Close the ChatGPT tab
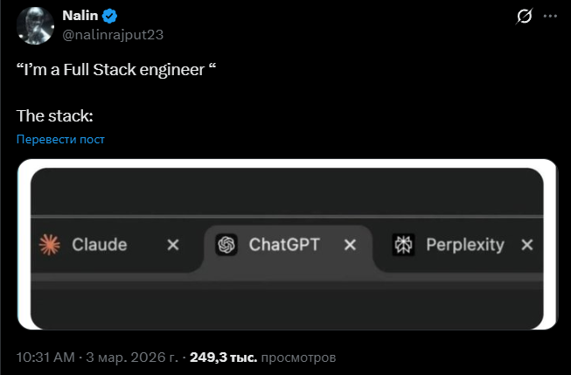 point(350,246)
